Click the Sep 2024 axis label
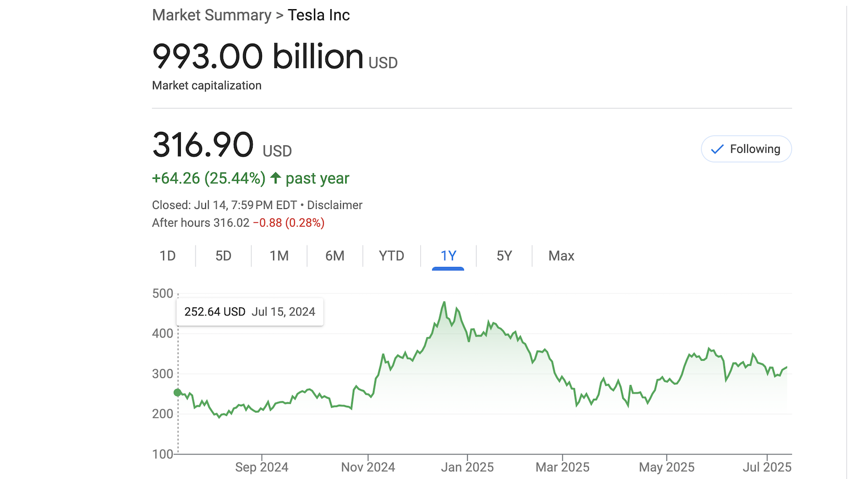862x479 pixels. pos(261,467)
